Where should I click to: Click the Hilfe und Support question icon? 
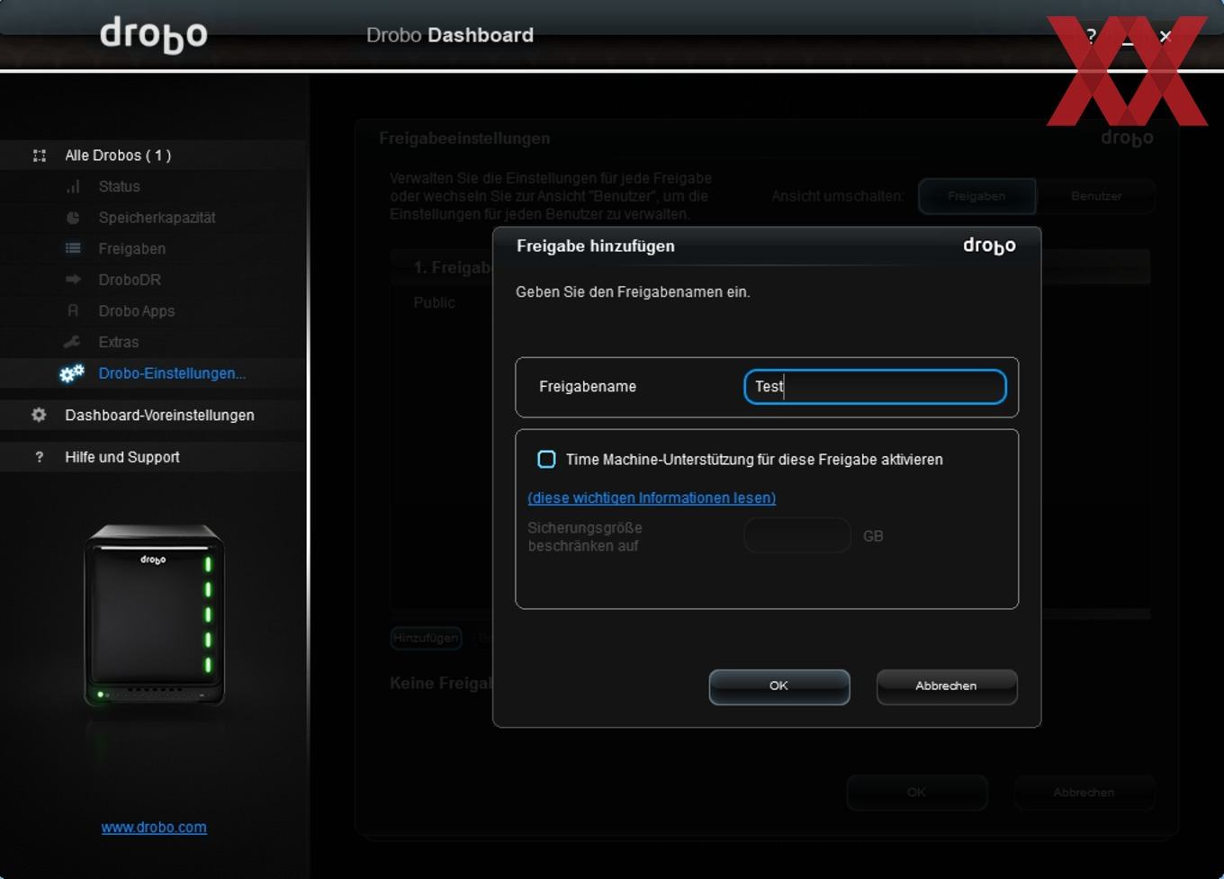(39, 457)
